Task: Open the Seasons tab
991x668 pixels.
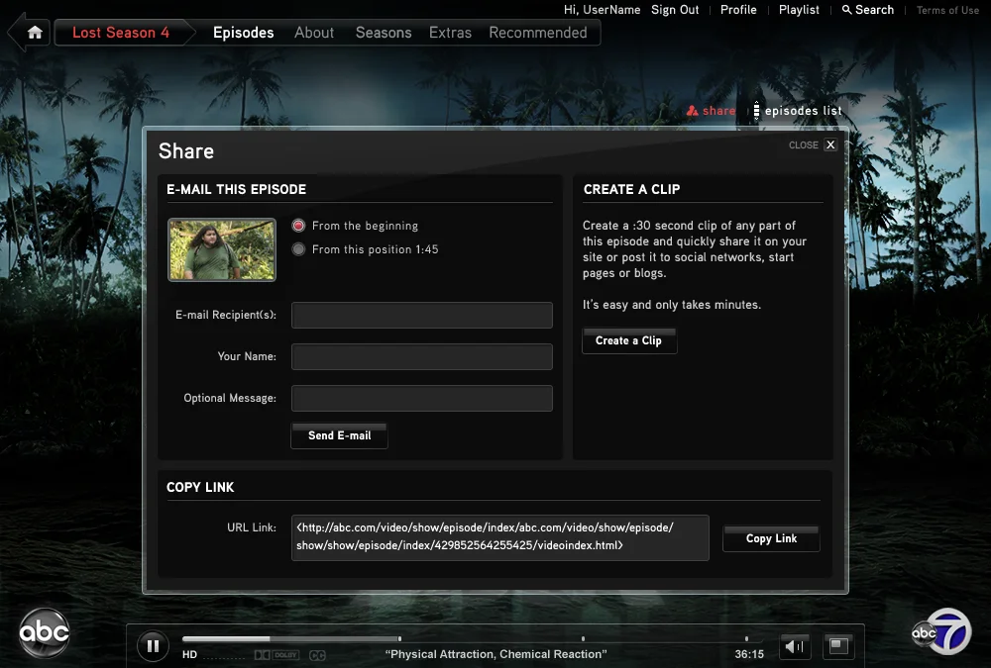Action: [384, 33]
